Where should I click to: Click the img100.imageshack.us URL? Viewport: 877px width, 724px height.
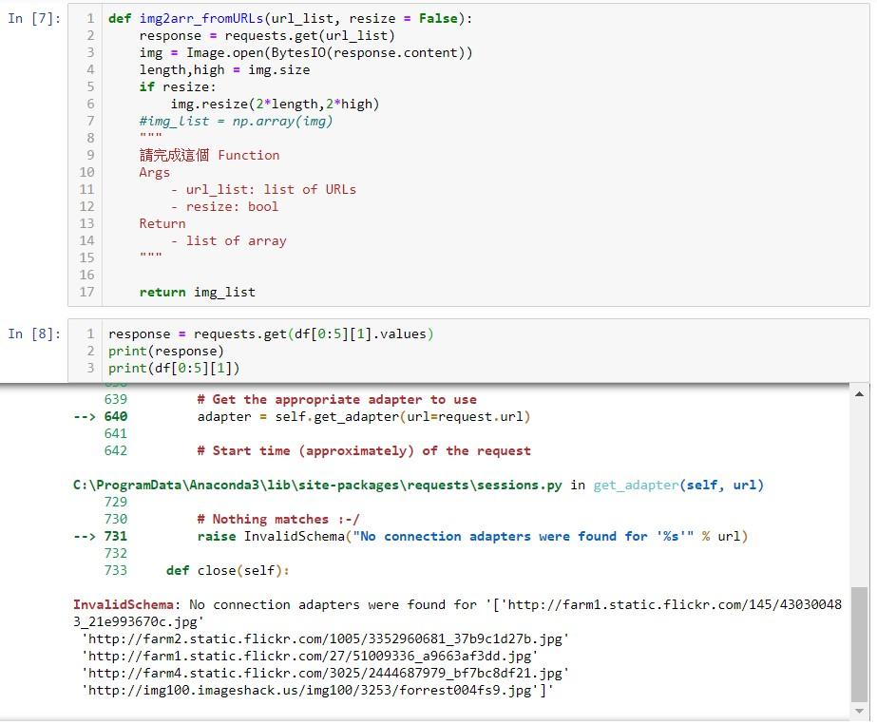click(317, 691)
